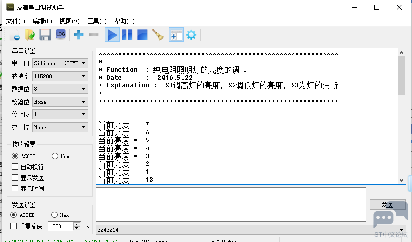The width and height of the screenshot is (412, 242).
Task: Expand the 波特率 115200 dropdown
Action: [60, 76]
